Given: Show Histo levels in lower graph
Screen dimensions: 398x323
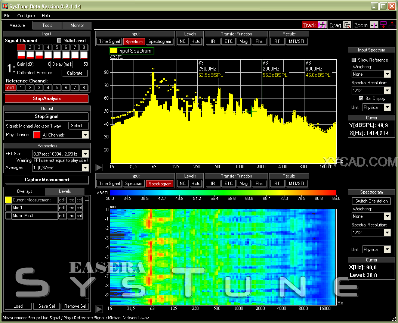Looking at the screenshot, I should point(196,184).
